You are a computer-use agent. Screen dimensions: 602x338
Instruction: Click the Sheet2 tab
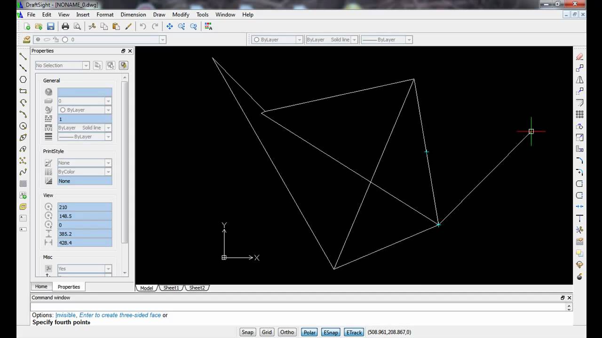[x=197, y=288]
